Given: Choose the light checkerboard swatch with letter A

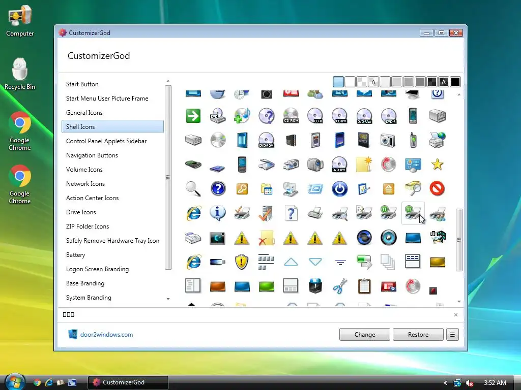Looking at the screenshot, I should (x=373, y=82).
